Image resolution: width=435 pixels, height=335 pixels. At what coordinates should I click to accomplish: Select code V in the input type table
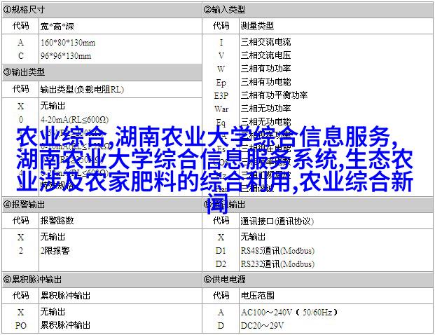tap(221, 55)
